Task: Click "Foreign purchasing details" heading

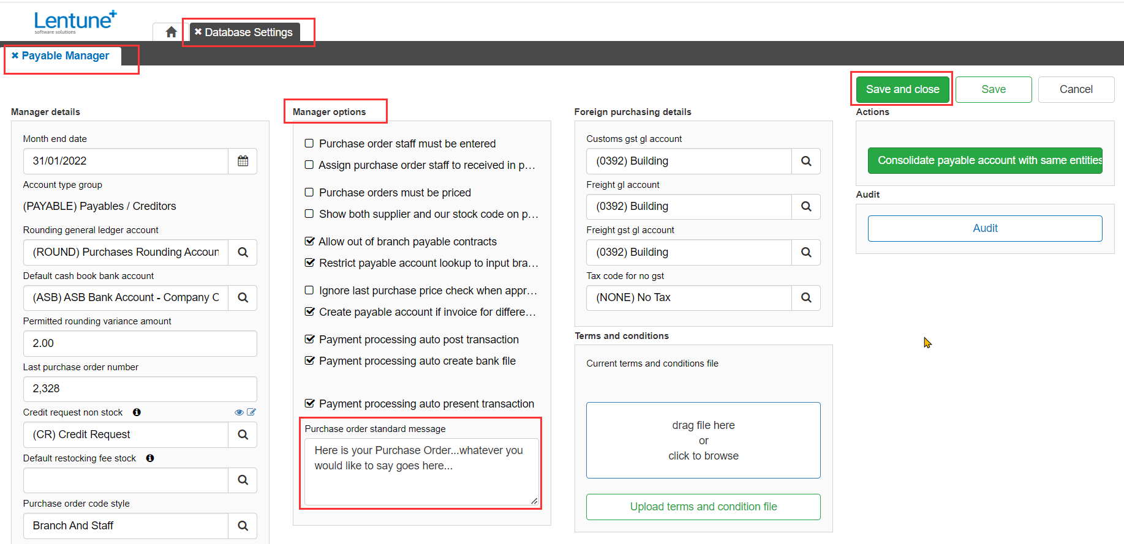Action: (633, 112)
